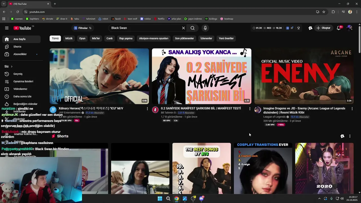
Task: Open more options for the ICU video
Action: (147, 109)
